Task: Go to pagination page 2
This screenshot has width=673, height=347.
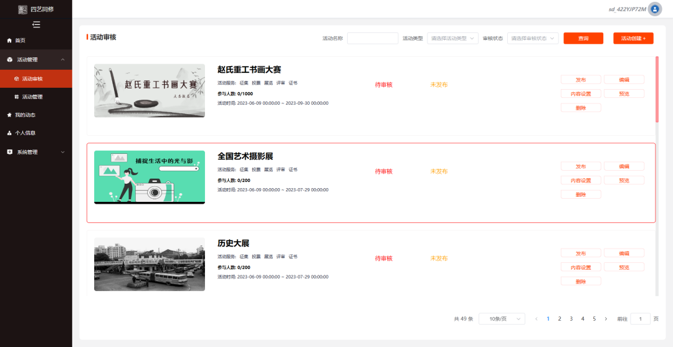Action: (560, 319)
